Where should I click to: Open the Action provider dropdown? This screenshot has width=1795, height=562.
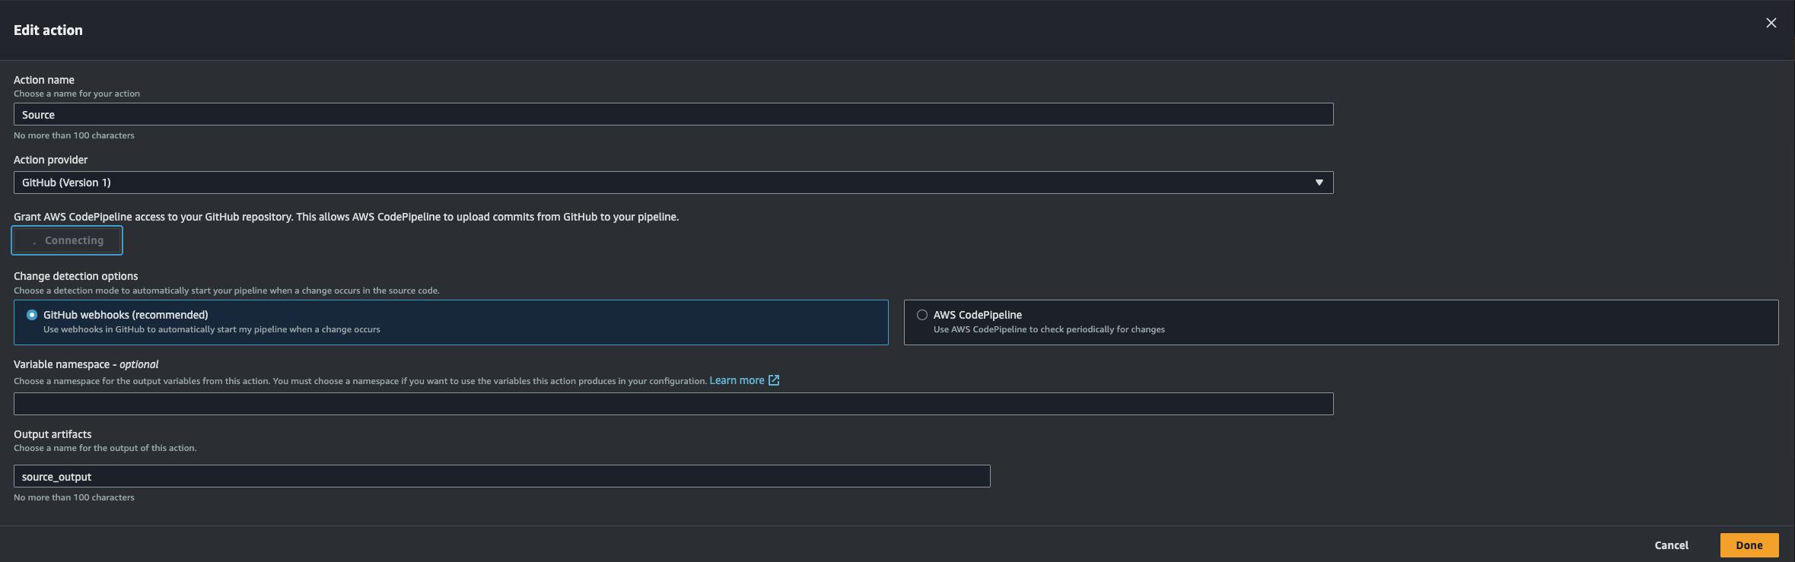coord(673,183)
